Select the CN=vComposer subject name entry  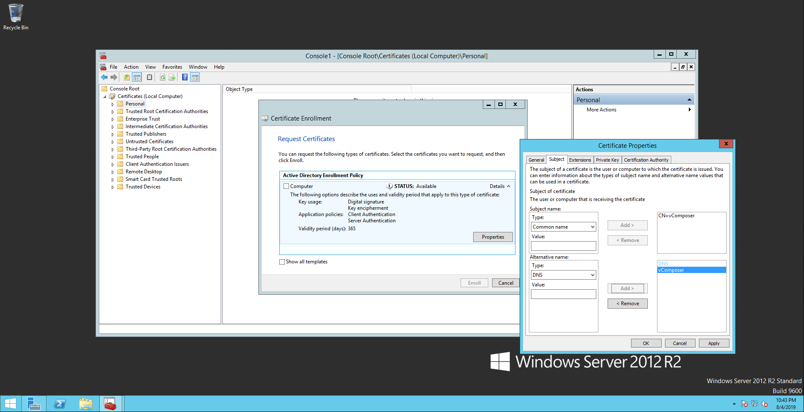676,216
